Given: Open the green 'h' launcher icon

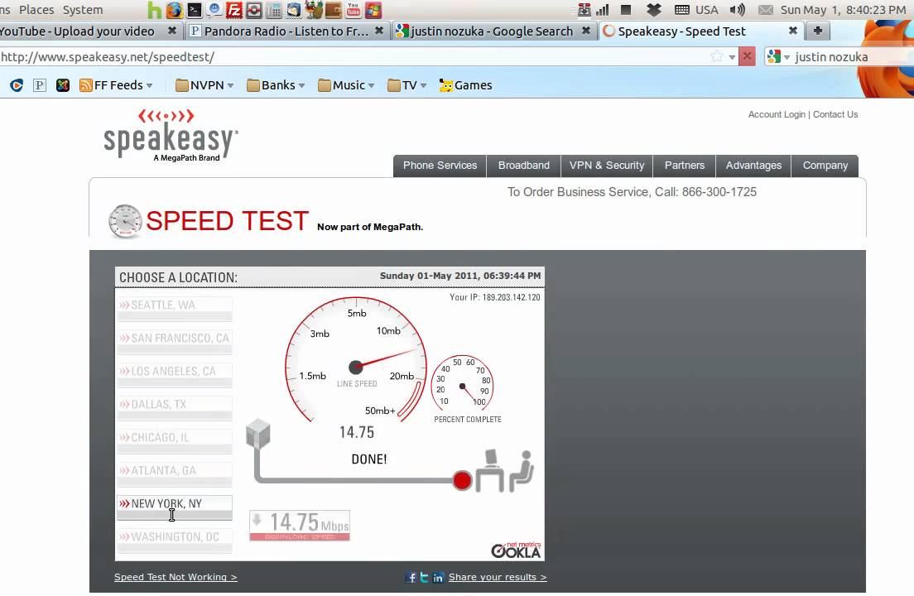Looking at the screenshot, I should coord(155,10).
